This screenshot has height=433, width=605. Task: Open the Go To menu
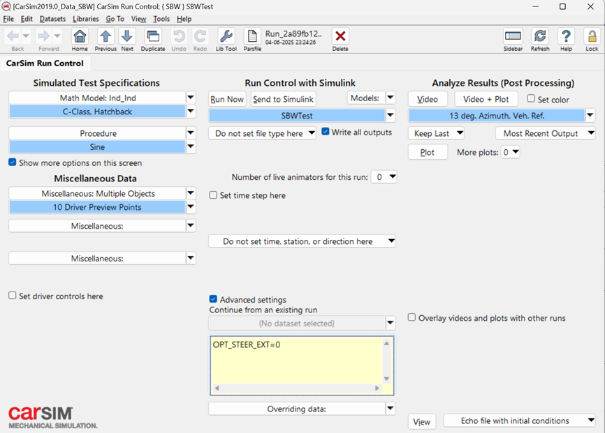(115, 19)
